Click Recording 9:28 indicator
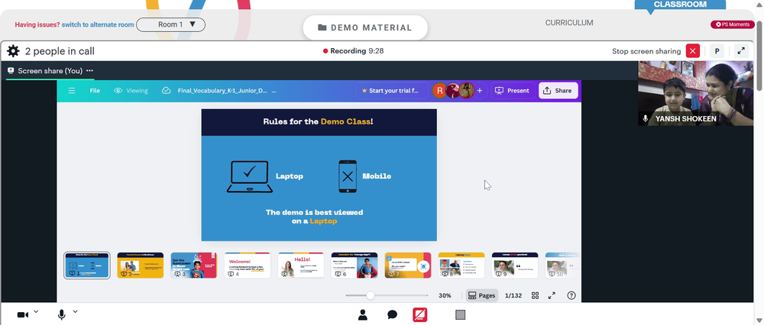764x325 pixels. coord(353,51)
